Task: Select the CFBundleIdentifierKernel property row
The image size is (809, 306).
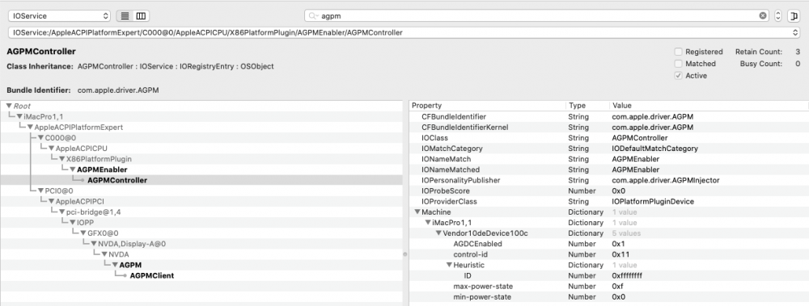Action: (x=609, y=128)
